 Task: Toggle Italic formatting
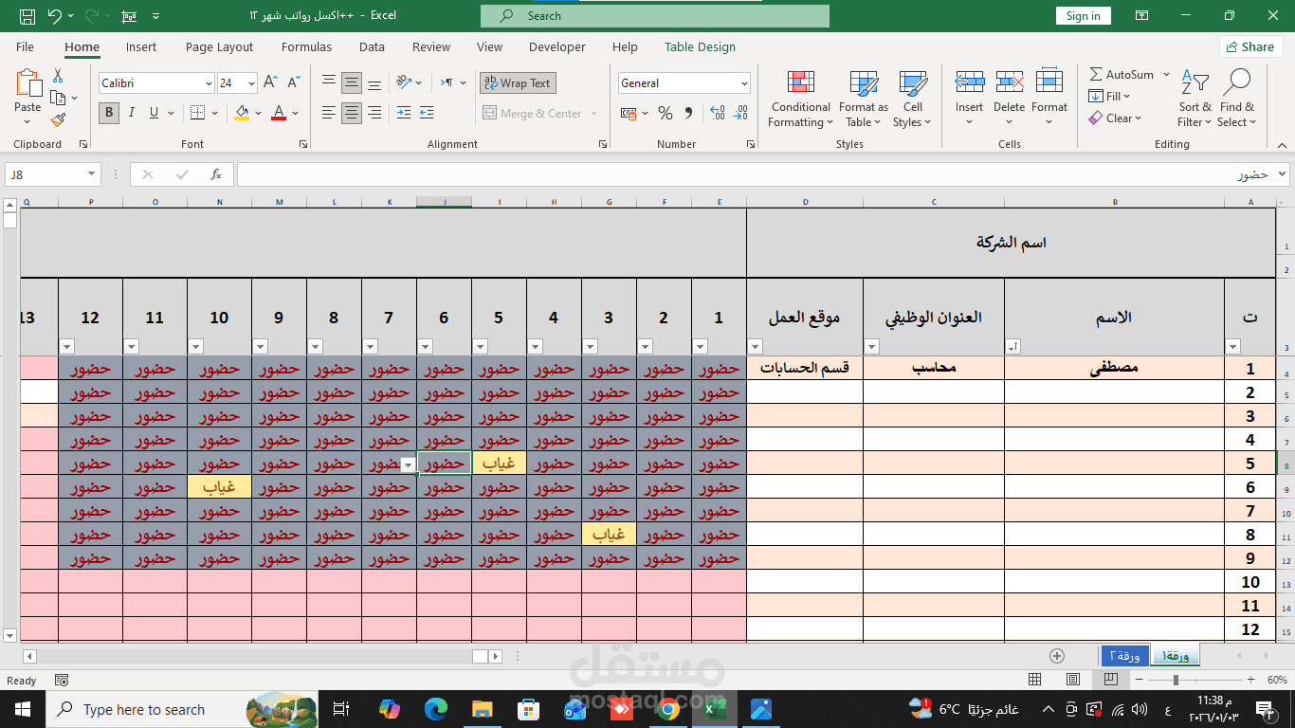[x=131, y=112]
